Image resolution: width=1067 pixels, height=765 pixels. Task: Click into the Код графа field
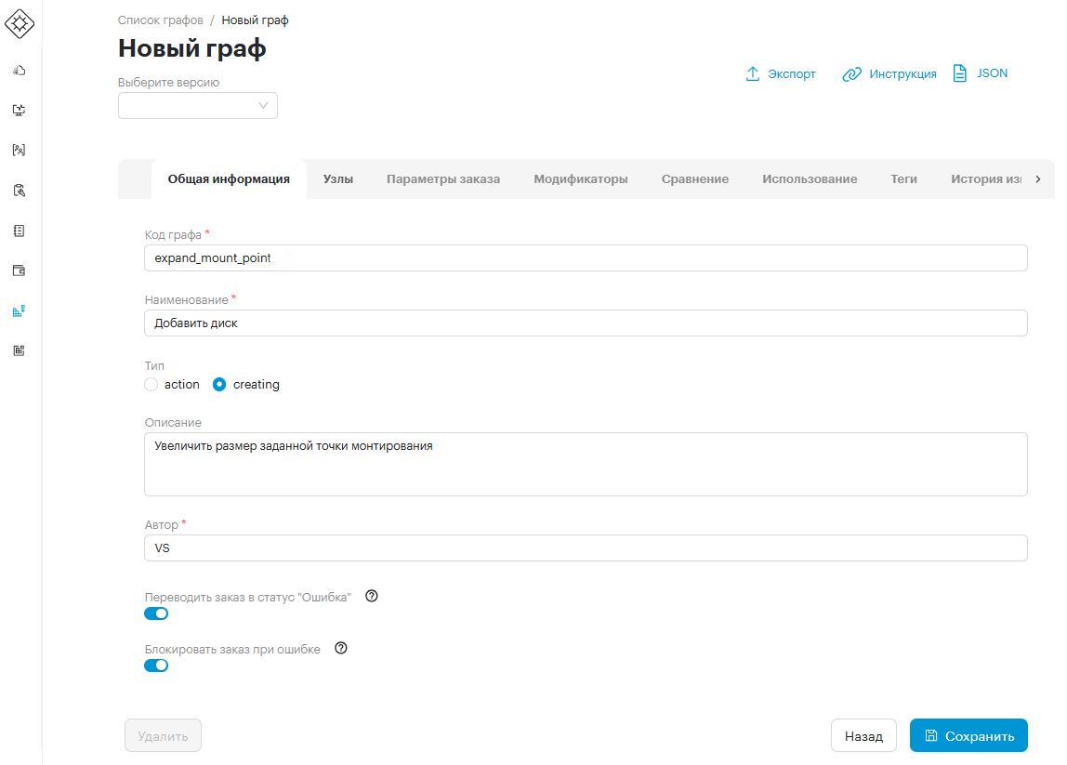(x=586, y=258)
